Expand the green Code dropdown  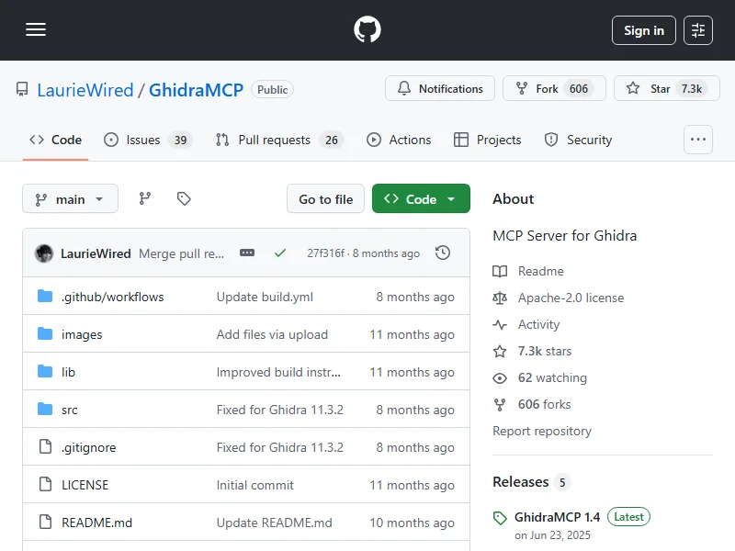point(421,199)
